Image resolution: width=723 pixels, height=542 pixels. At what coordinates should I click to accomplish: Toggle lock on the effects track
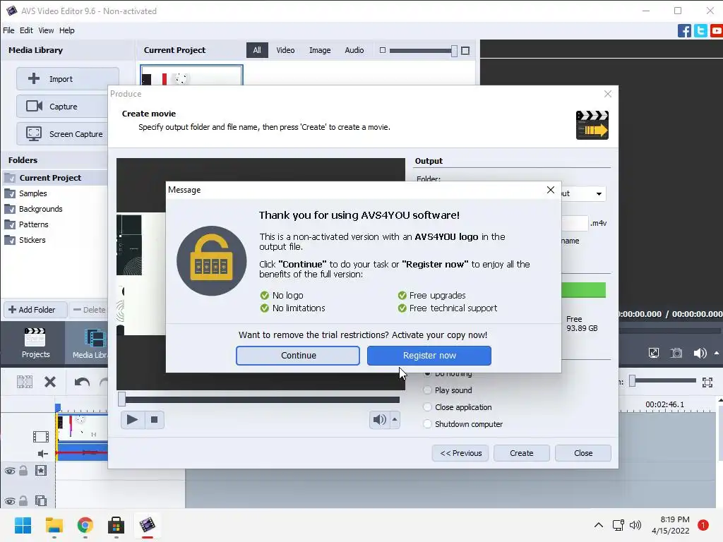click(x=23, y=471)
